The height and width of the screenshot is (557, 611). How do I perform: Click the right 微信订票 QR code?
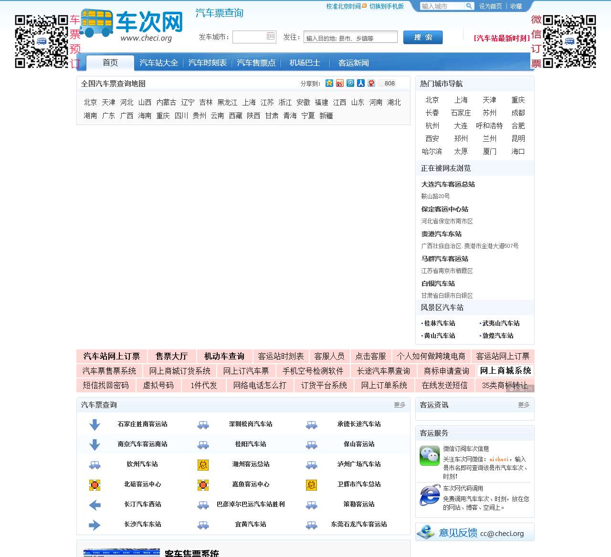pyautogui.click(x=569, y=42)
